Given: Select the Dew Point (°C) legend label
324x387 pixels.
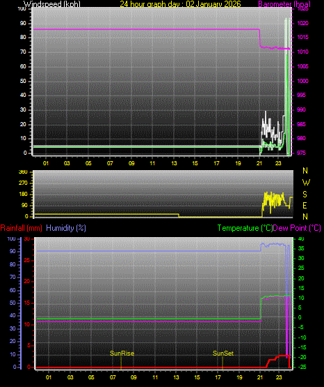Looking at the screenshot, I should (x=297, y=228).
